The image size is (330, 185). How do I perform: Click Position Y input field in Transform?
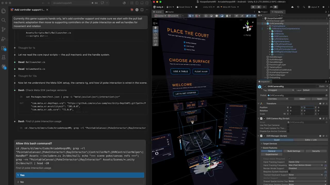click(309, 107)
